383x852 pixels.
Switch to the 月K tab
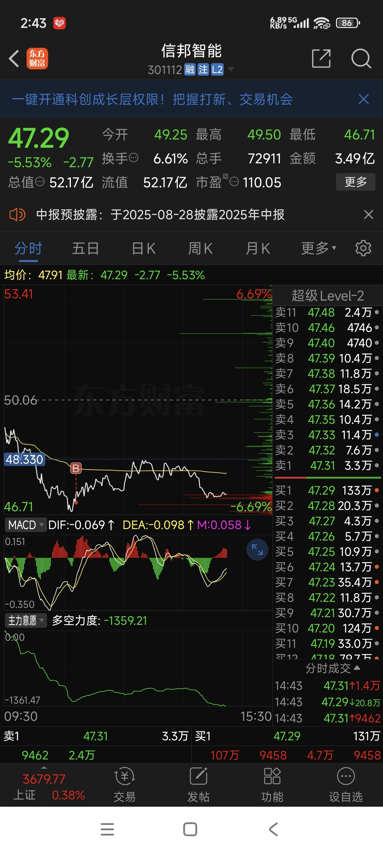[258, 248]
